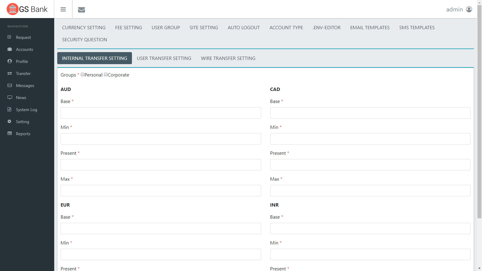Screen dimensions: 482x271
Task: Click the GS Bank logo
Action: pos(27,9)
